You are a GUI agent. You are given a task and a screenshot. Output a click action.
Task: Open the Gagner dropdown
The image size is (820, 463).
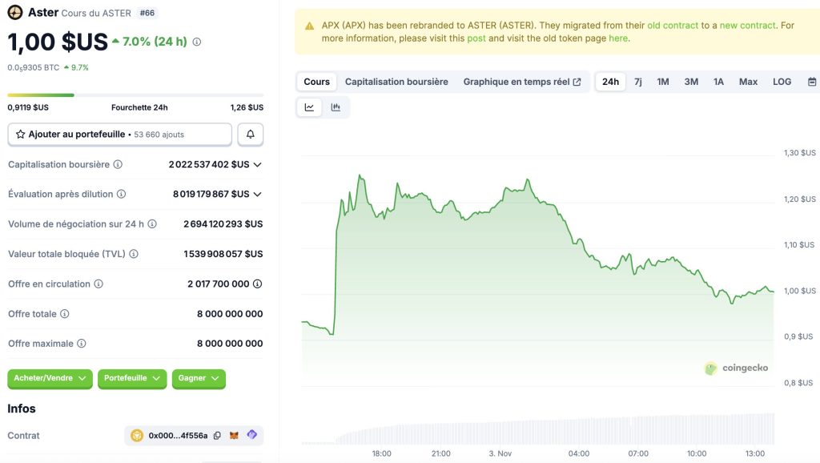(x=199, y=377)
